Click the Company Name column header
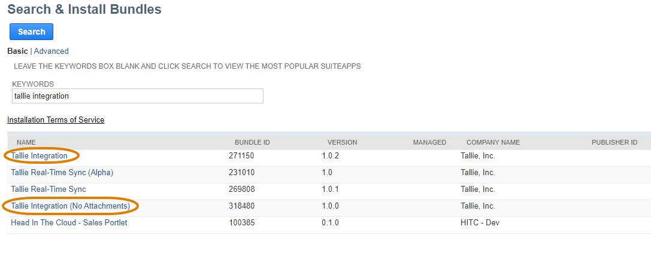Viewport: 651px width, 257px height. pos(493,142)
